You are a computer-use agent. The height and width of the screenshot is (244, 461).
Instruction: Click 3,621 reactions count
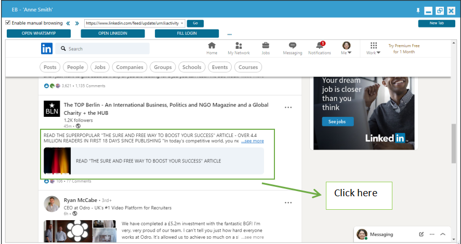point(67,86)
